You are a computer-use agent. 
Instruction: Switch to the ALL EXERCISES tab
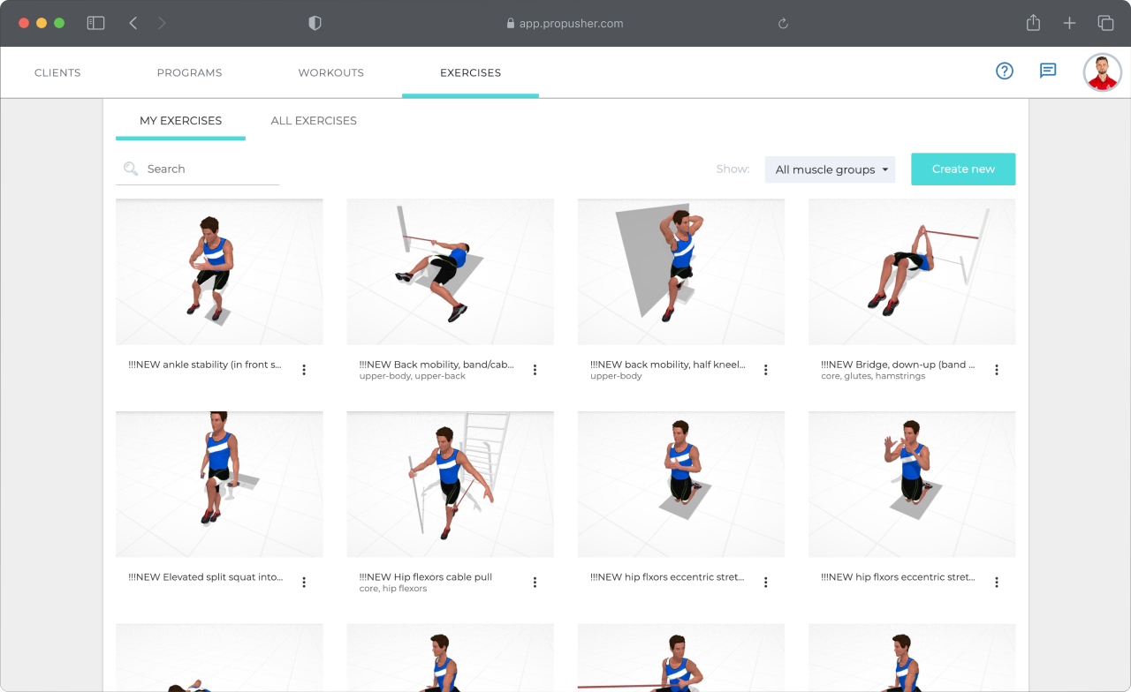coord(314,121)
